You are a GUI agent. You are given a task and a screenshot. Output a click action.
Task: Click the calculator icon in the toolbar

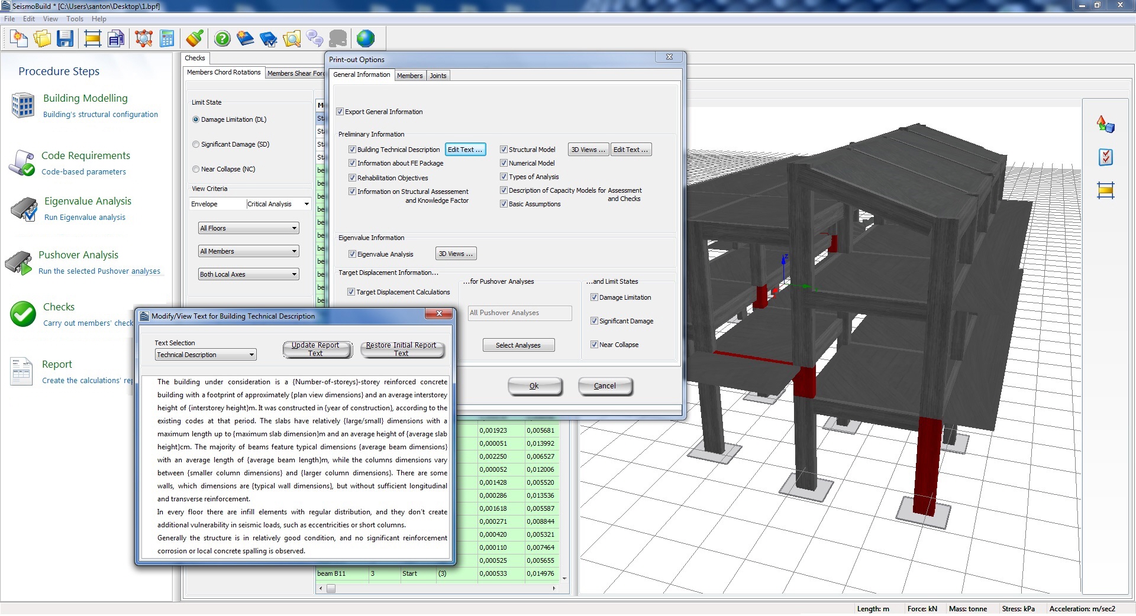tap(167, 39)
